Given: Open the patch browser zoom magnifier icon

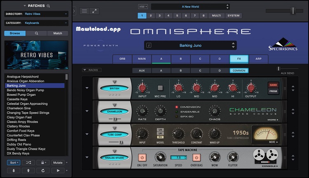Looking at the screenshot, I should point(48,6).
